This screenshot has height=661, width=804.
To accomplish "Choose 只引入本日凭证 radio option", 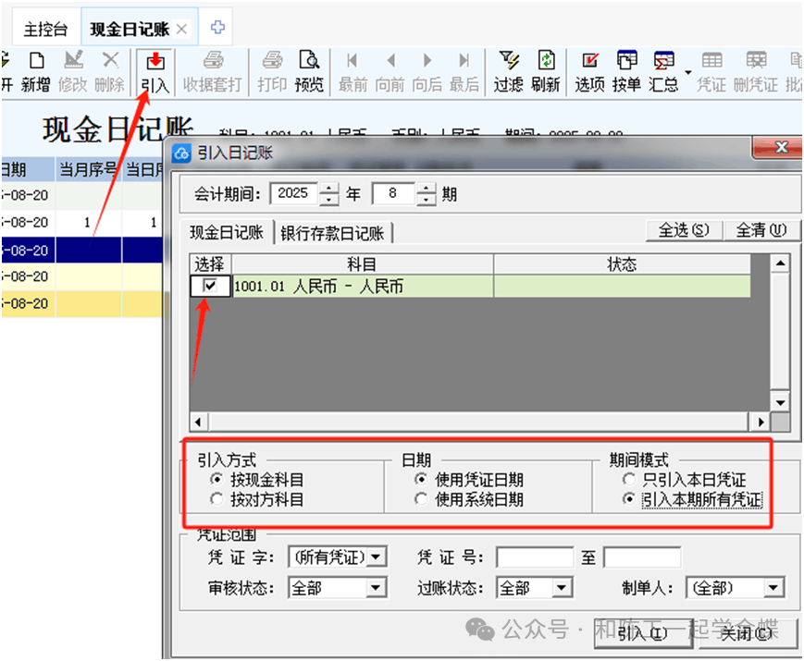I will (x=630, y=480).
